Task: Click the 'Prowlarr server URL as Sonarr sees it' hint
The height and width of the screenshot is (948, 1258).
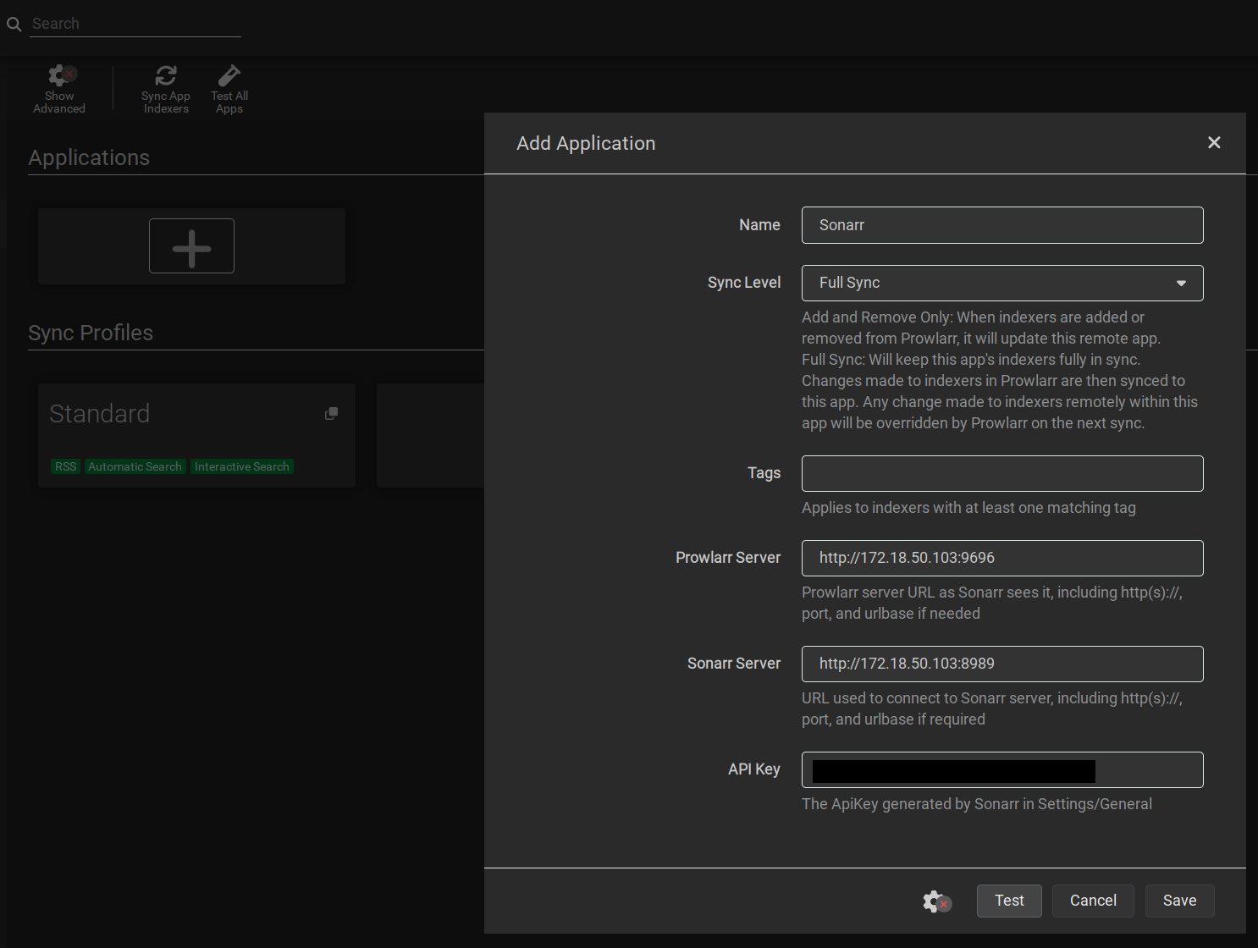Action: 992,603
